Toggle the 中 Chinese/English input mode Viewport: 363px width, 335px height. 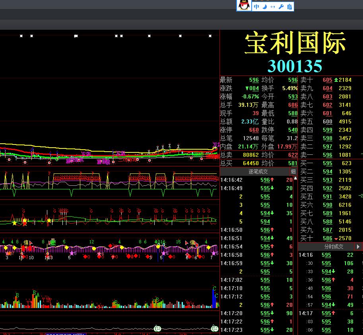tap(256, 7)
